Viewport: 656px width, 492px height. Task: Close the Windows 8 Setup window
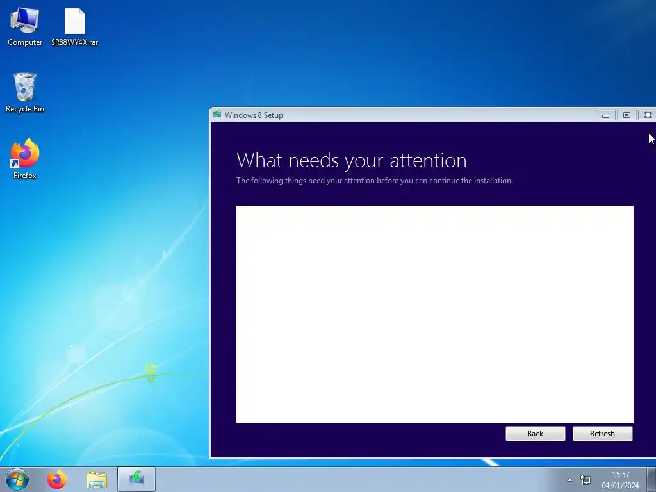click(648, 115)
